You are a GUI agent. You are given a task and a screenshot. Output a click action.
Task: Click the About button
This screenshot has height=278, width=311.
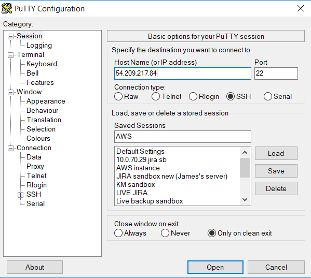point(35,267)
